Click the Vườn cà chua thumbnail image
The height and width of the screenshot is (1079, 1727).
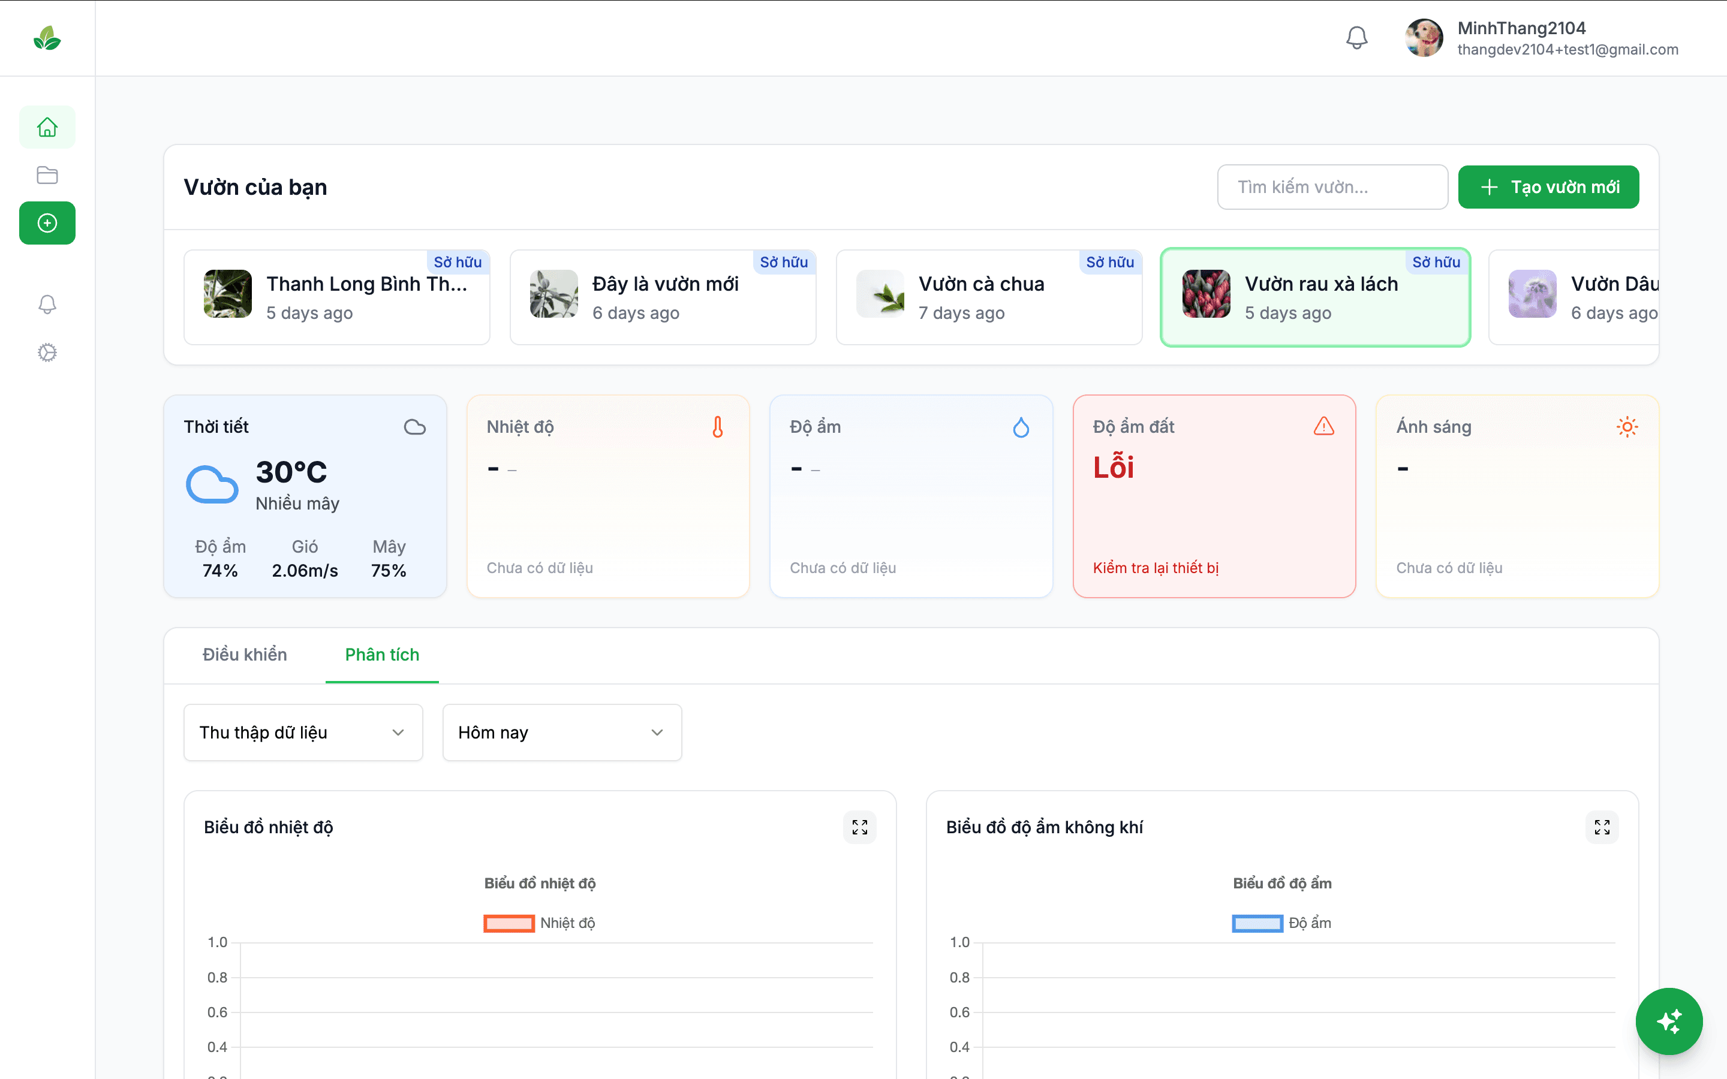click(x=880, y=293)
